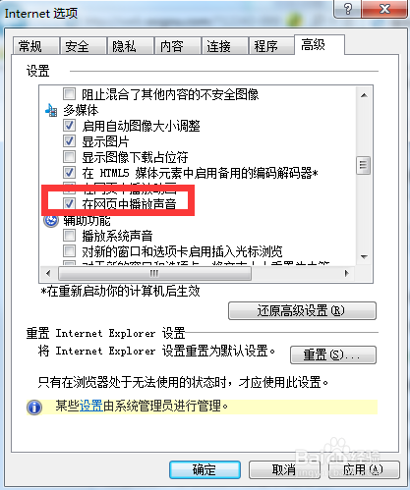Uncheck 在网页中播放声音 checkbox
Screen dimensions: 410x490
click(69, 203)
